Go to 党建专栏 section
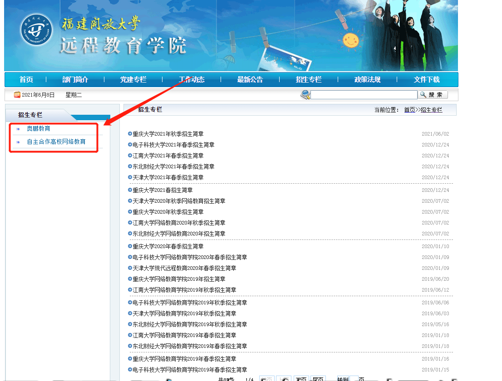 (x=133, y=80)
